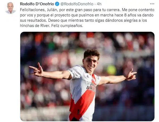The image size is (159, 122).
Task: Click the Turkish Airlines sponsor text on jersey
Action: 91,87
